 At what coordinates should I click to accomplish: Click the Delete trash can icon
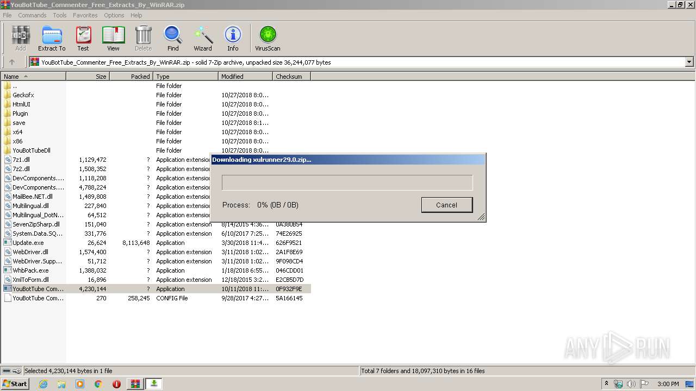point(143,39)
